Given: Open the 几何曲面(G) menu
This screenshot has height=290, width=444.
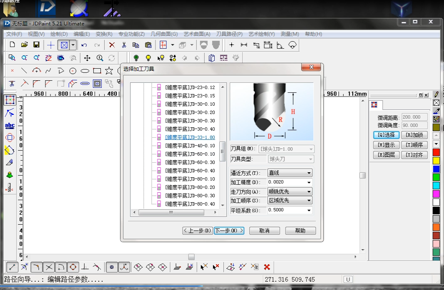Looking at the screenshot, I should 164,34.
